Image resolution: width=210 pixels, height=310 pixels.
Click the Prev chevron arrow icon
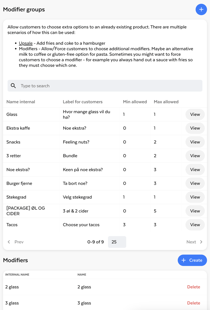[x=9, y=242]
